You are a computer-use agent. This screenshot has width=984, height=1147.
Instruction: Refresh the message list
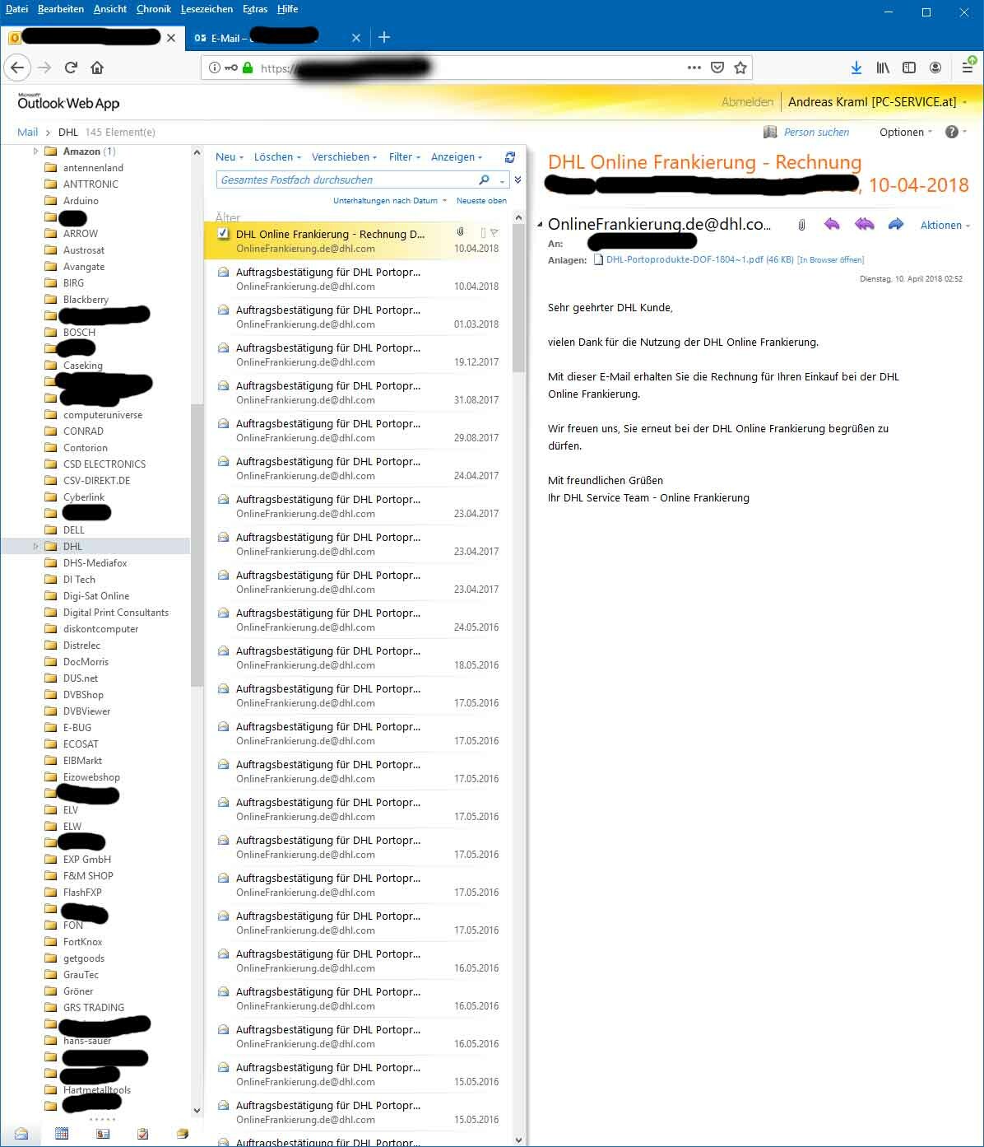510,157
